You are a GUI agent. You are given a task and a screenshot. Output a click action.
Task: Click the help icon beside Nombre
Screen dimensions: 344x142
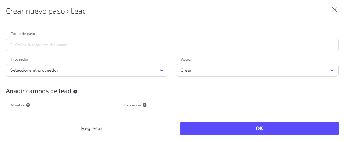[x=28, y=105]
